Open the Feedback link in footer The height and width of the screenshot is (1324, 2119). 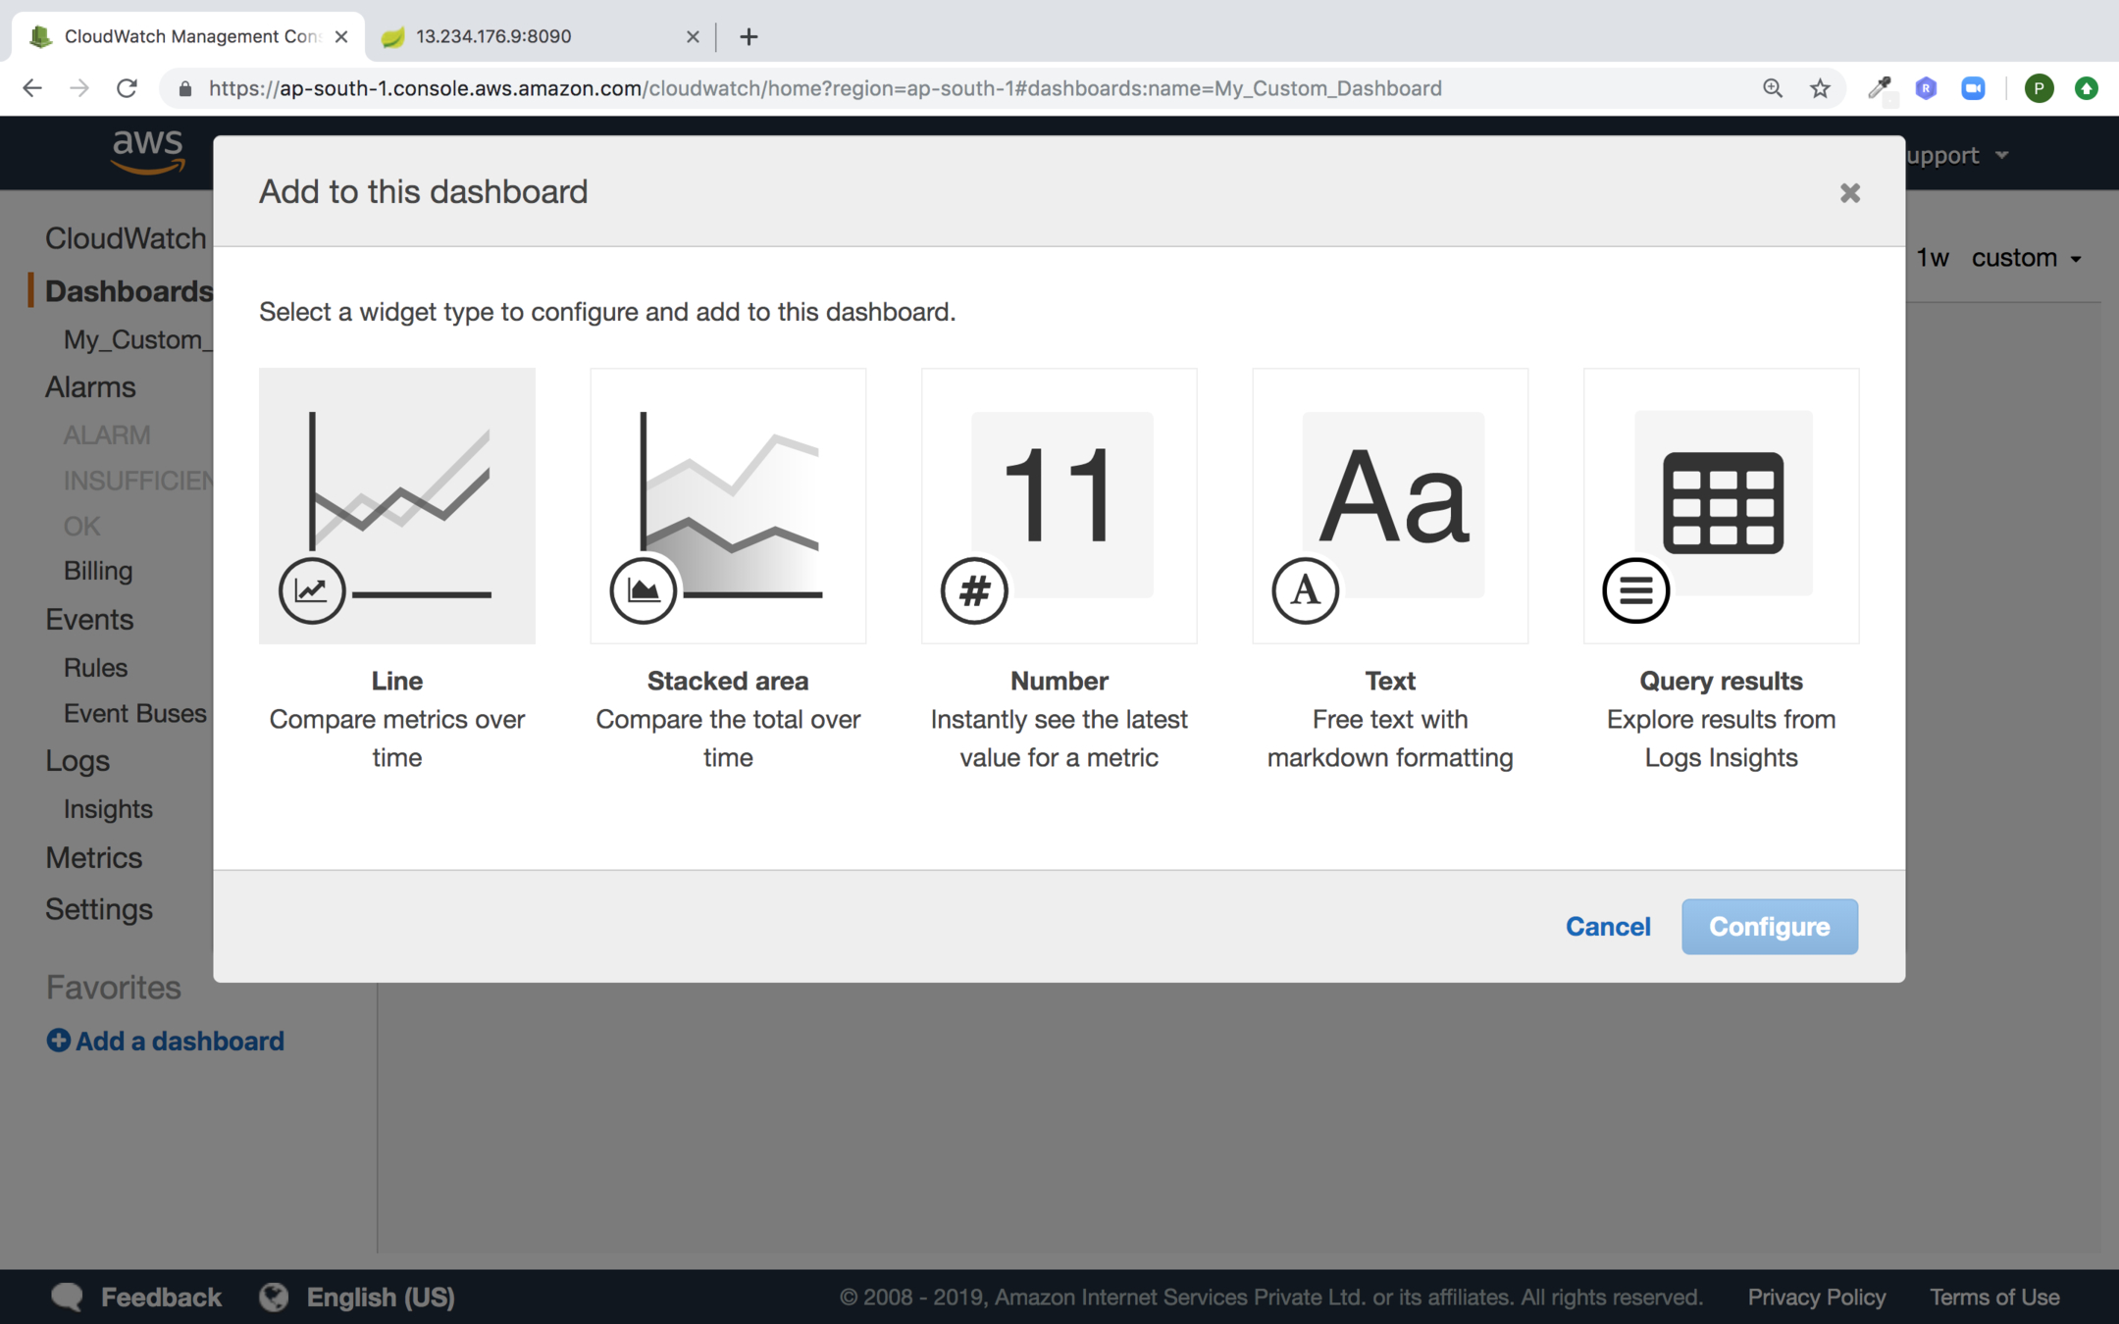137,1297
